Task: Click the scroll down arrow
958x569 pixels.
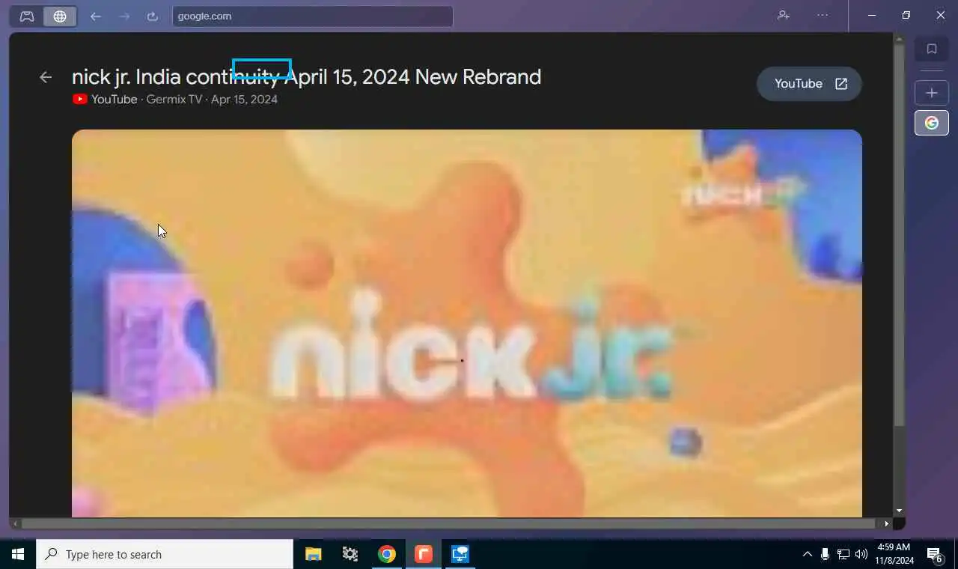Action: [900, 511]
